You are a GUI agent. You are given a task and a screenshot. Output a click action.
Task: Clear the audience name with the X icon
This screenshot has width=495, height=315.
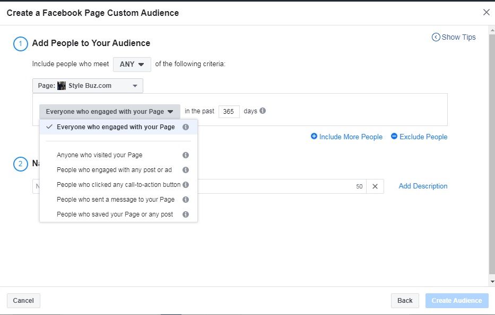(375, 186)
